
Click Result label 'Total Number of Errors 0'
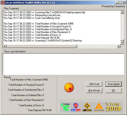pyautogui.click(x=31, y=105)
